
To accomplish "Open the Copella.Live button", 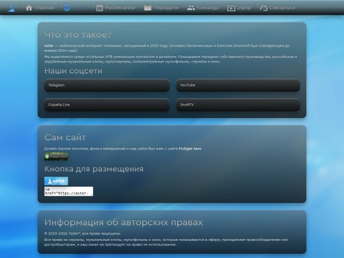I will 107,104.
